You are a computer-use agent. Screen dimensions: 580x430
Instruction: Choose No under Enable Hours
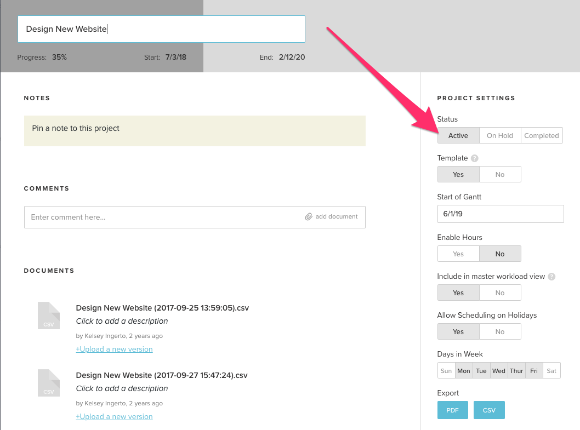coord(500,254)
